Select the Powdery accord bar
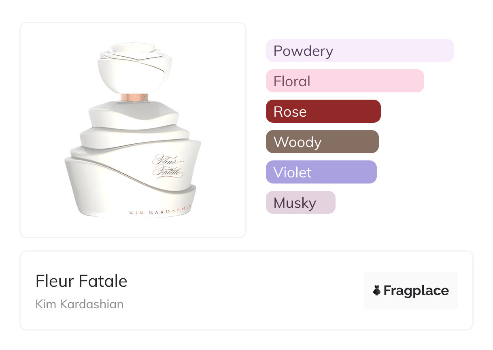The width and height of the screenshot is (493, 350). [x=359, y=51]
